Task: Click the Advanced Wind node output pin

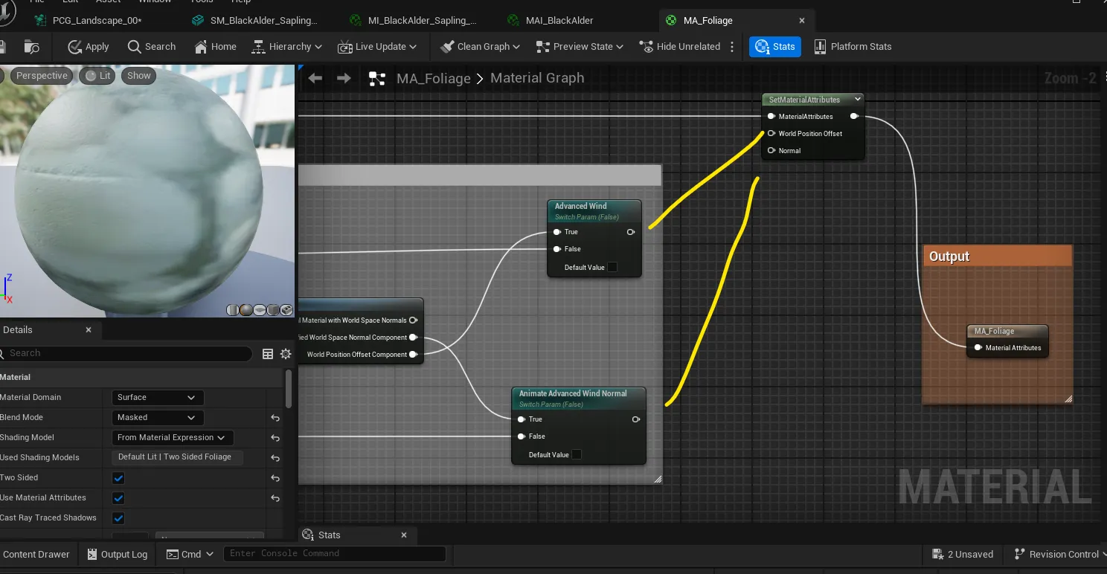Action: (x=631, y=232)
